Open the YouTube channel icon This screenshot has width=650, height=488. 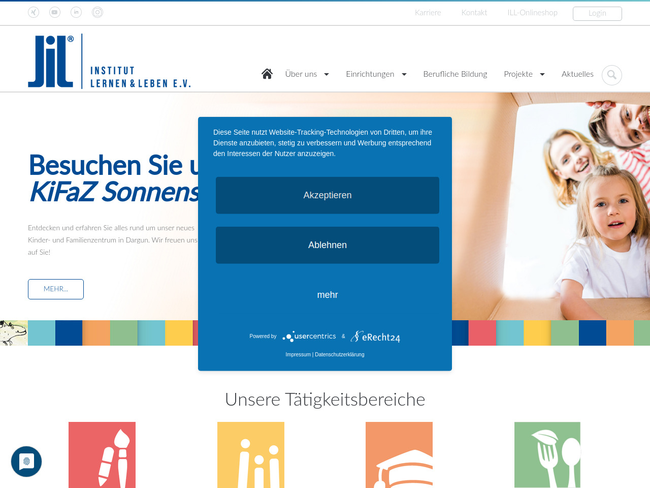[55, 12]
